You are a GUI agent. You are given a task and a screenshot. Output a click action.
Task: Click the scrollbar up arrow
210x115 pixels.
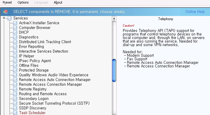(x=114, y=18)
